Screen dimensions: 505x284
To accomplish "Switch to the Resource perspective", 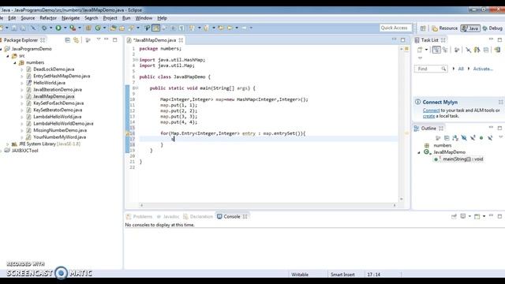I will click(445, 28).
